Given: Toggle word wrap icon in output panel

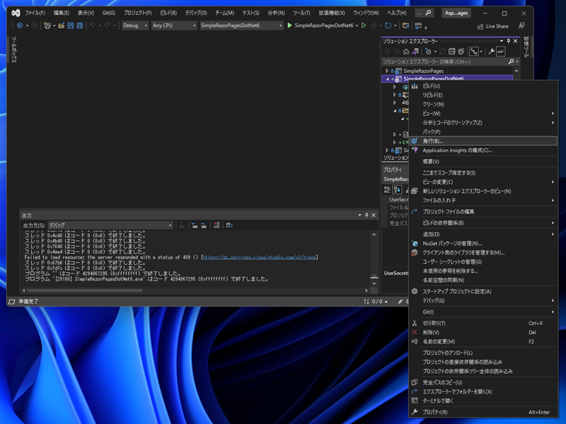Looking at the screenshot, I should click(229, 225).
